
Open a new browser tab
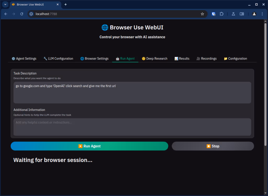point(66,4)
